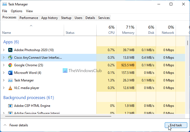Viewport: 190px width, 132px height.
Task: Select the Adobe Photoshop 2020 (10) row
Action: [x=93, y=50]
